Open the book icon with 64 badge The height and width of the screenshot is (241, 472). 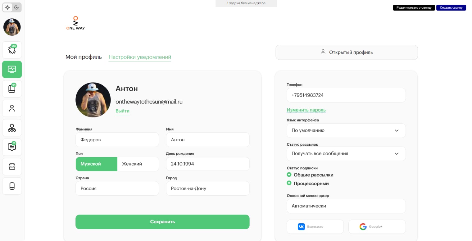click(12, 89)
